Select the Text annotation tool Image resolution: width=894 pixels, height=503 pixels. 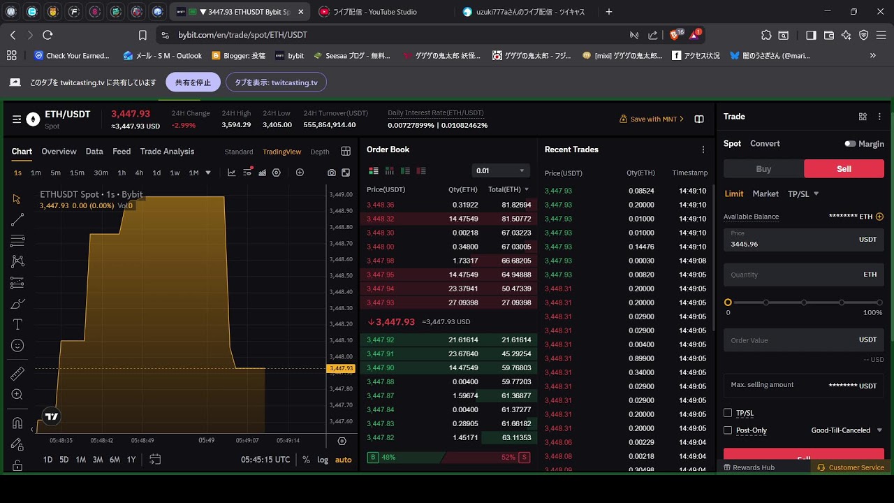tap(17, 324)
